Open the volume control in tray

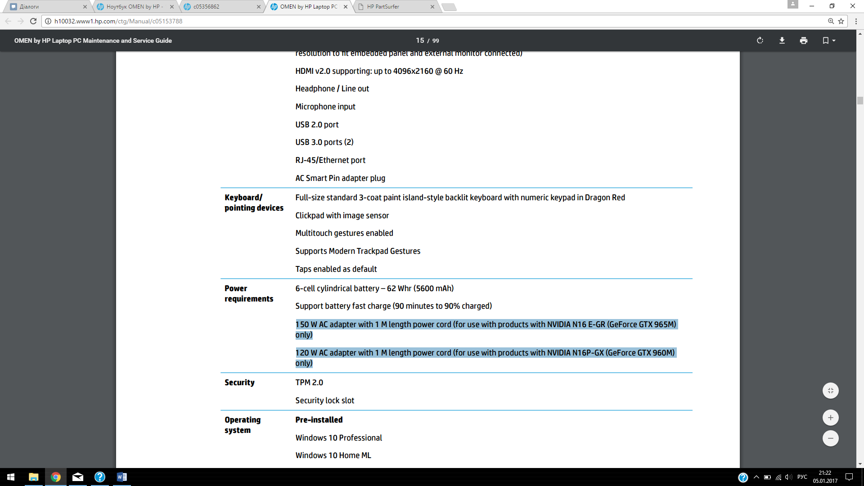(x=788, y=477)
